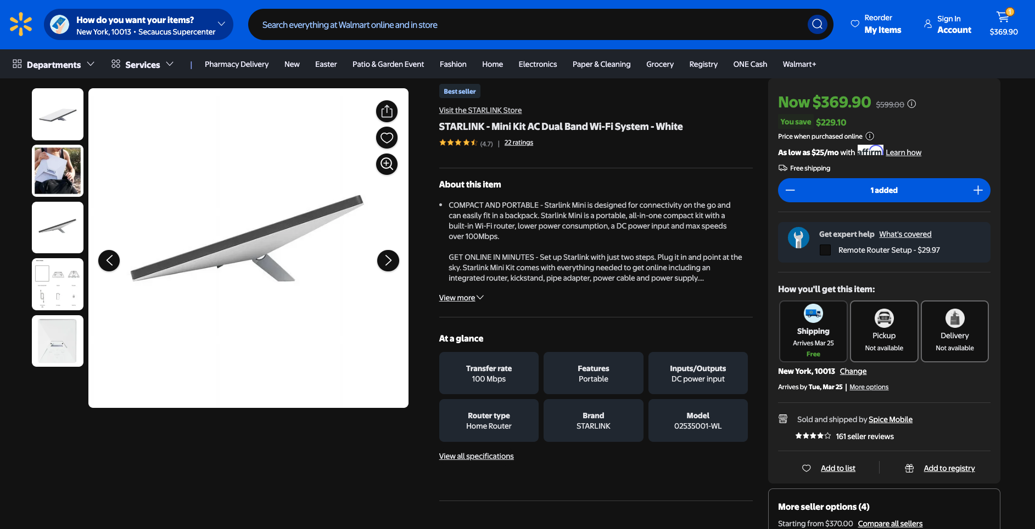1035x529 pixels.
Task: Increase quantity with plus button
Action: [978, 190]
